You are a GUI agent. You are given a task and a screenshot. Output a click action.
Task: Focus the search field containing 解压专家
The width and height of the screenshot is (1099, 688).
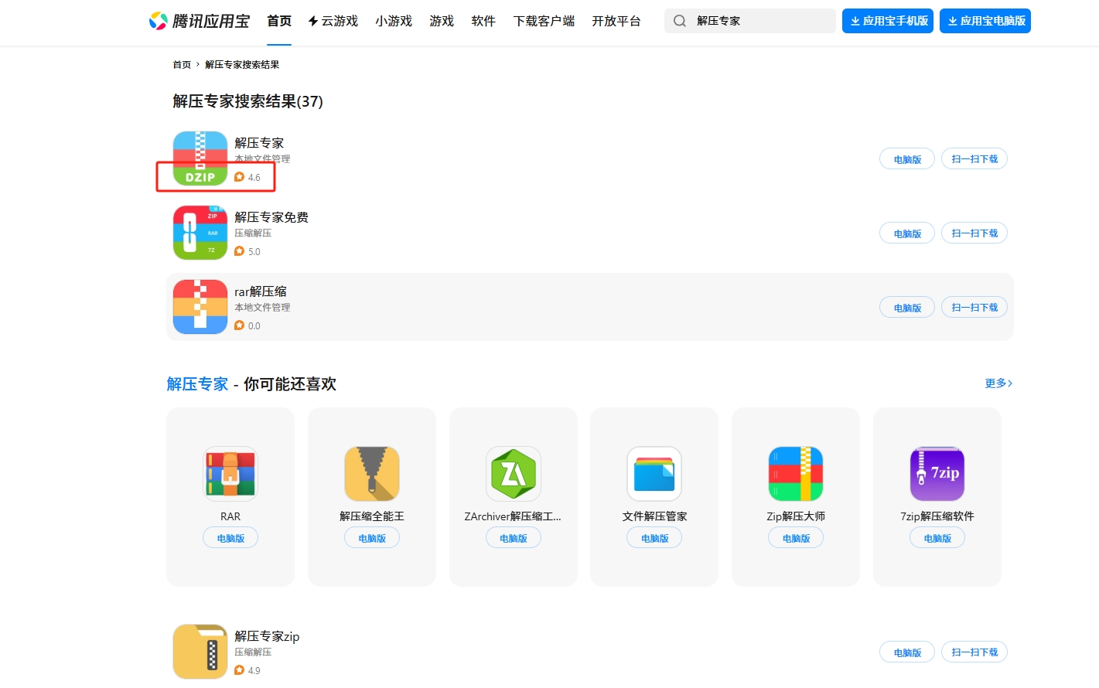pyautogui.click(x=750, y=21)
